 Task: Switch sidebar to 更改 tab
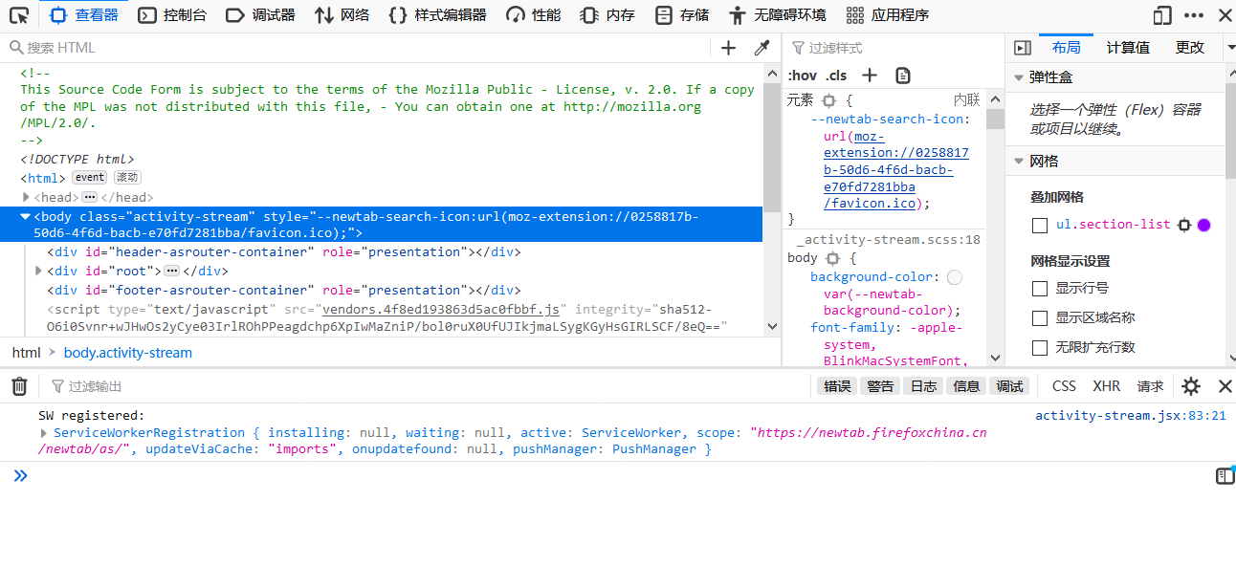click(1190, 48)
